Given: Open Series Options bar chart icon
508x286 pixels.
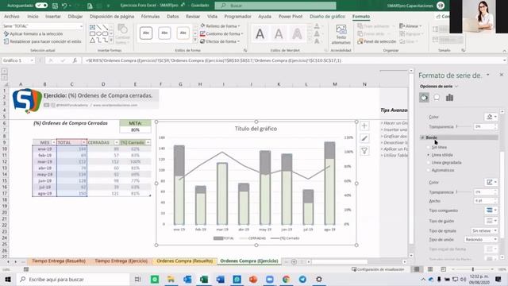Looking at the screenshot, I should click(449, 97).
